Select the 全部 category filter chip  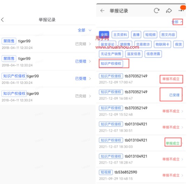tap(104, 35)
